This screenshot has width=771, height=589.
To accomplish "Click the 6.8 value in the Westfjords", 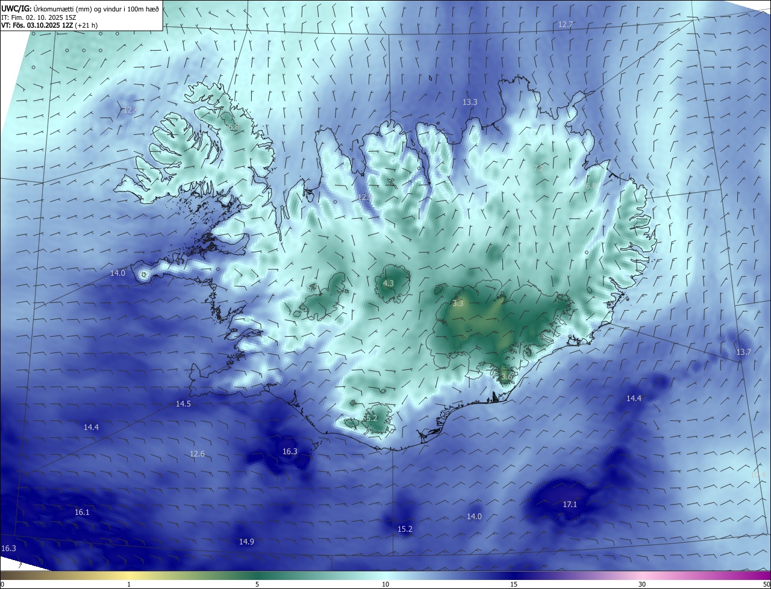I will (234, 127).
